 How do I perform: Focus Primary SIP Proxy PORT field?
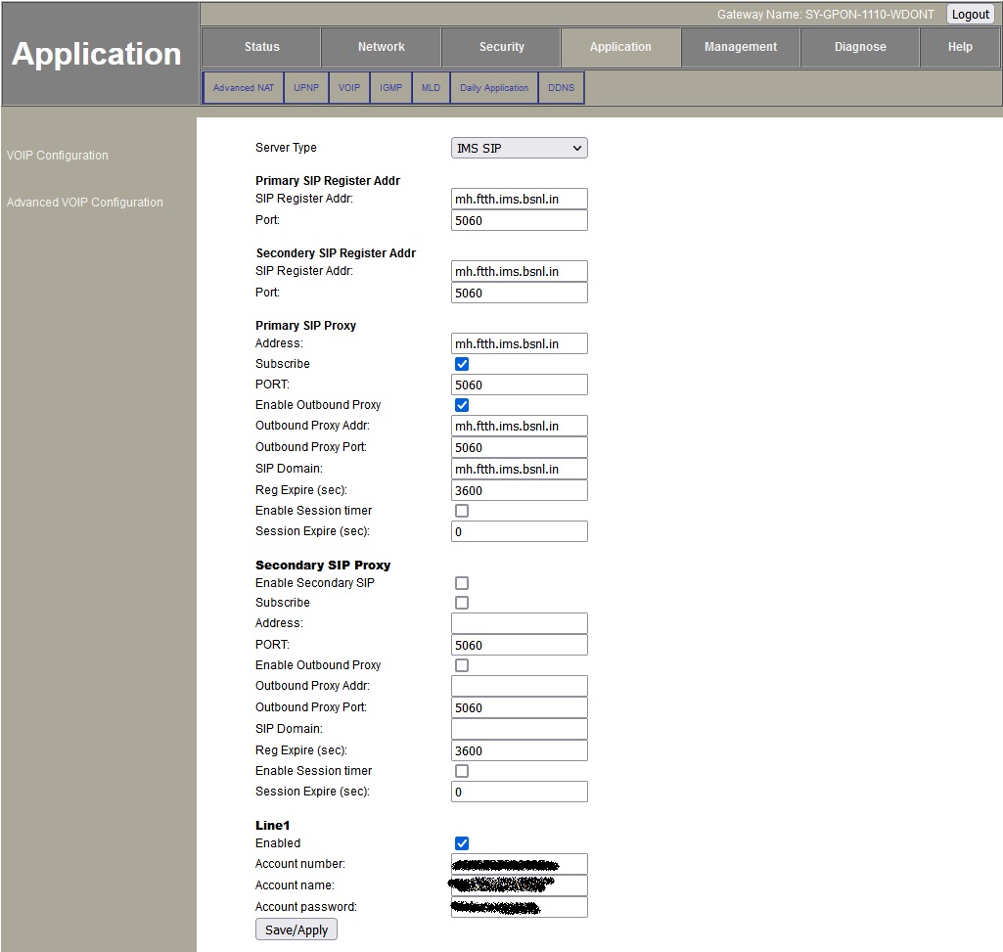point(519,385)
